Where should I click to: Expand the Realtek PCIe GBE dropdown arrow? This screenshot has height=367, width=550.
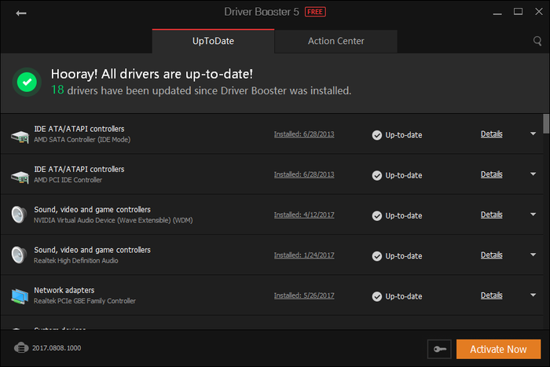tap(533, 295)
